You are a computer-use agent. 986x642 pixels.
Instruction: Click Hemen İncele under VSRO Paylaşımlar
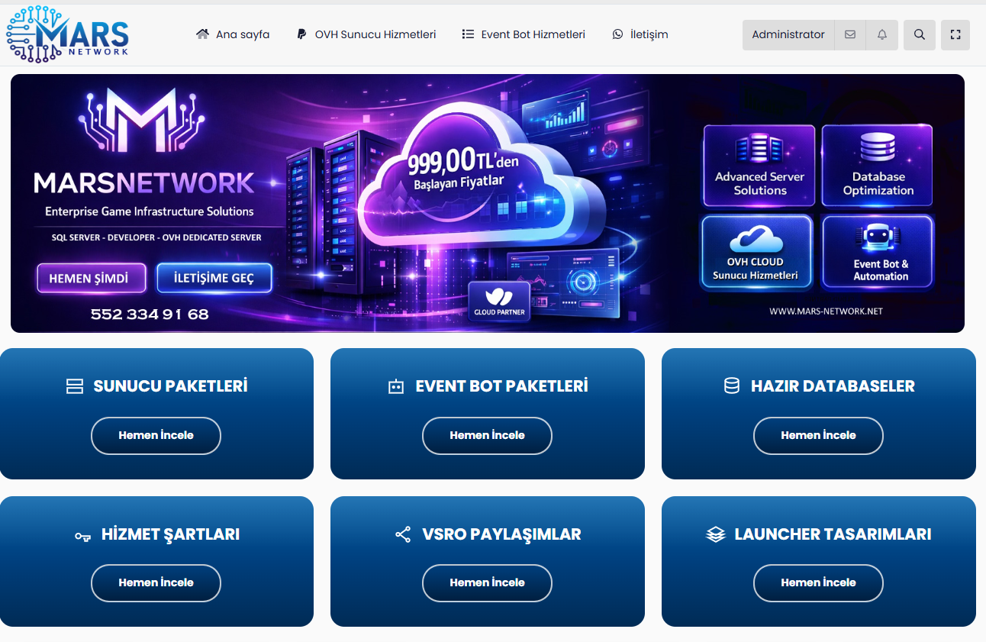(x=487, y=583)
